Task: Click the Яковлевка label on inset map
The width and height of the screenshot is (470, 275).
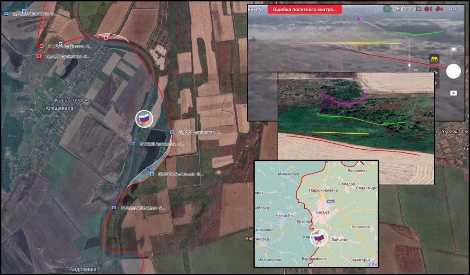Action: pyautogui.click(x=358, y=170)
